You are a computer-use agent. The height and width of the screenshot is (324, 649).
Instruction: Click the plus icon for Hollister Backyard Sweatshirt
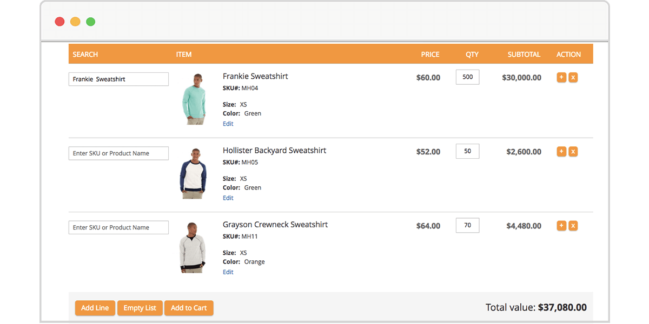[x=561, y=151]
